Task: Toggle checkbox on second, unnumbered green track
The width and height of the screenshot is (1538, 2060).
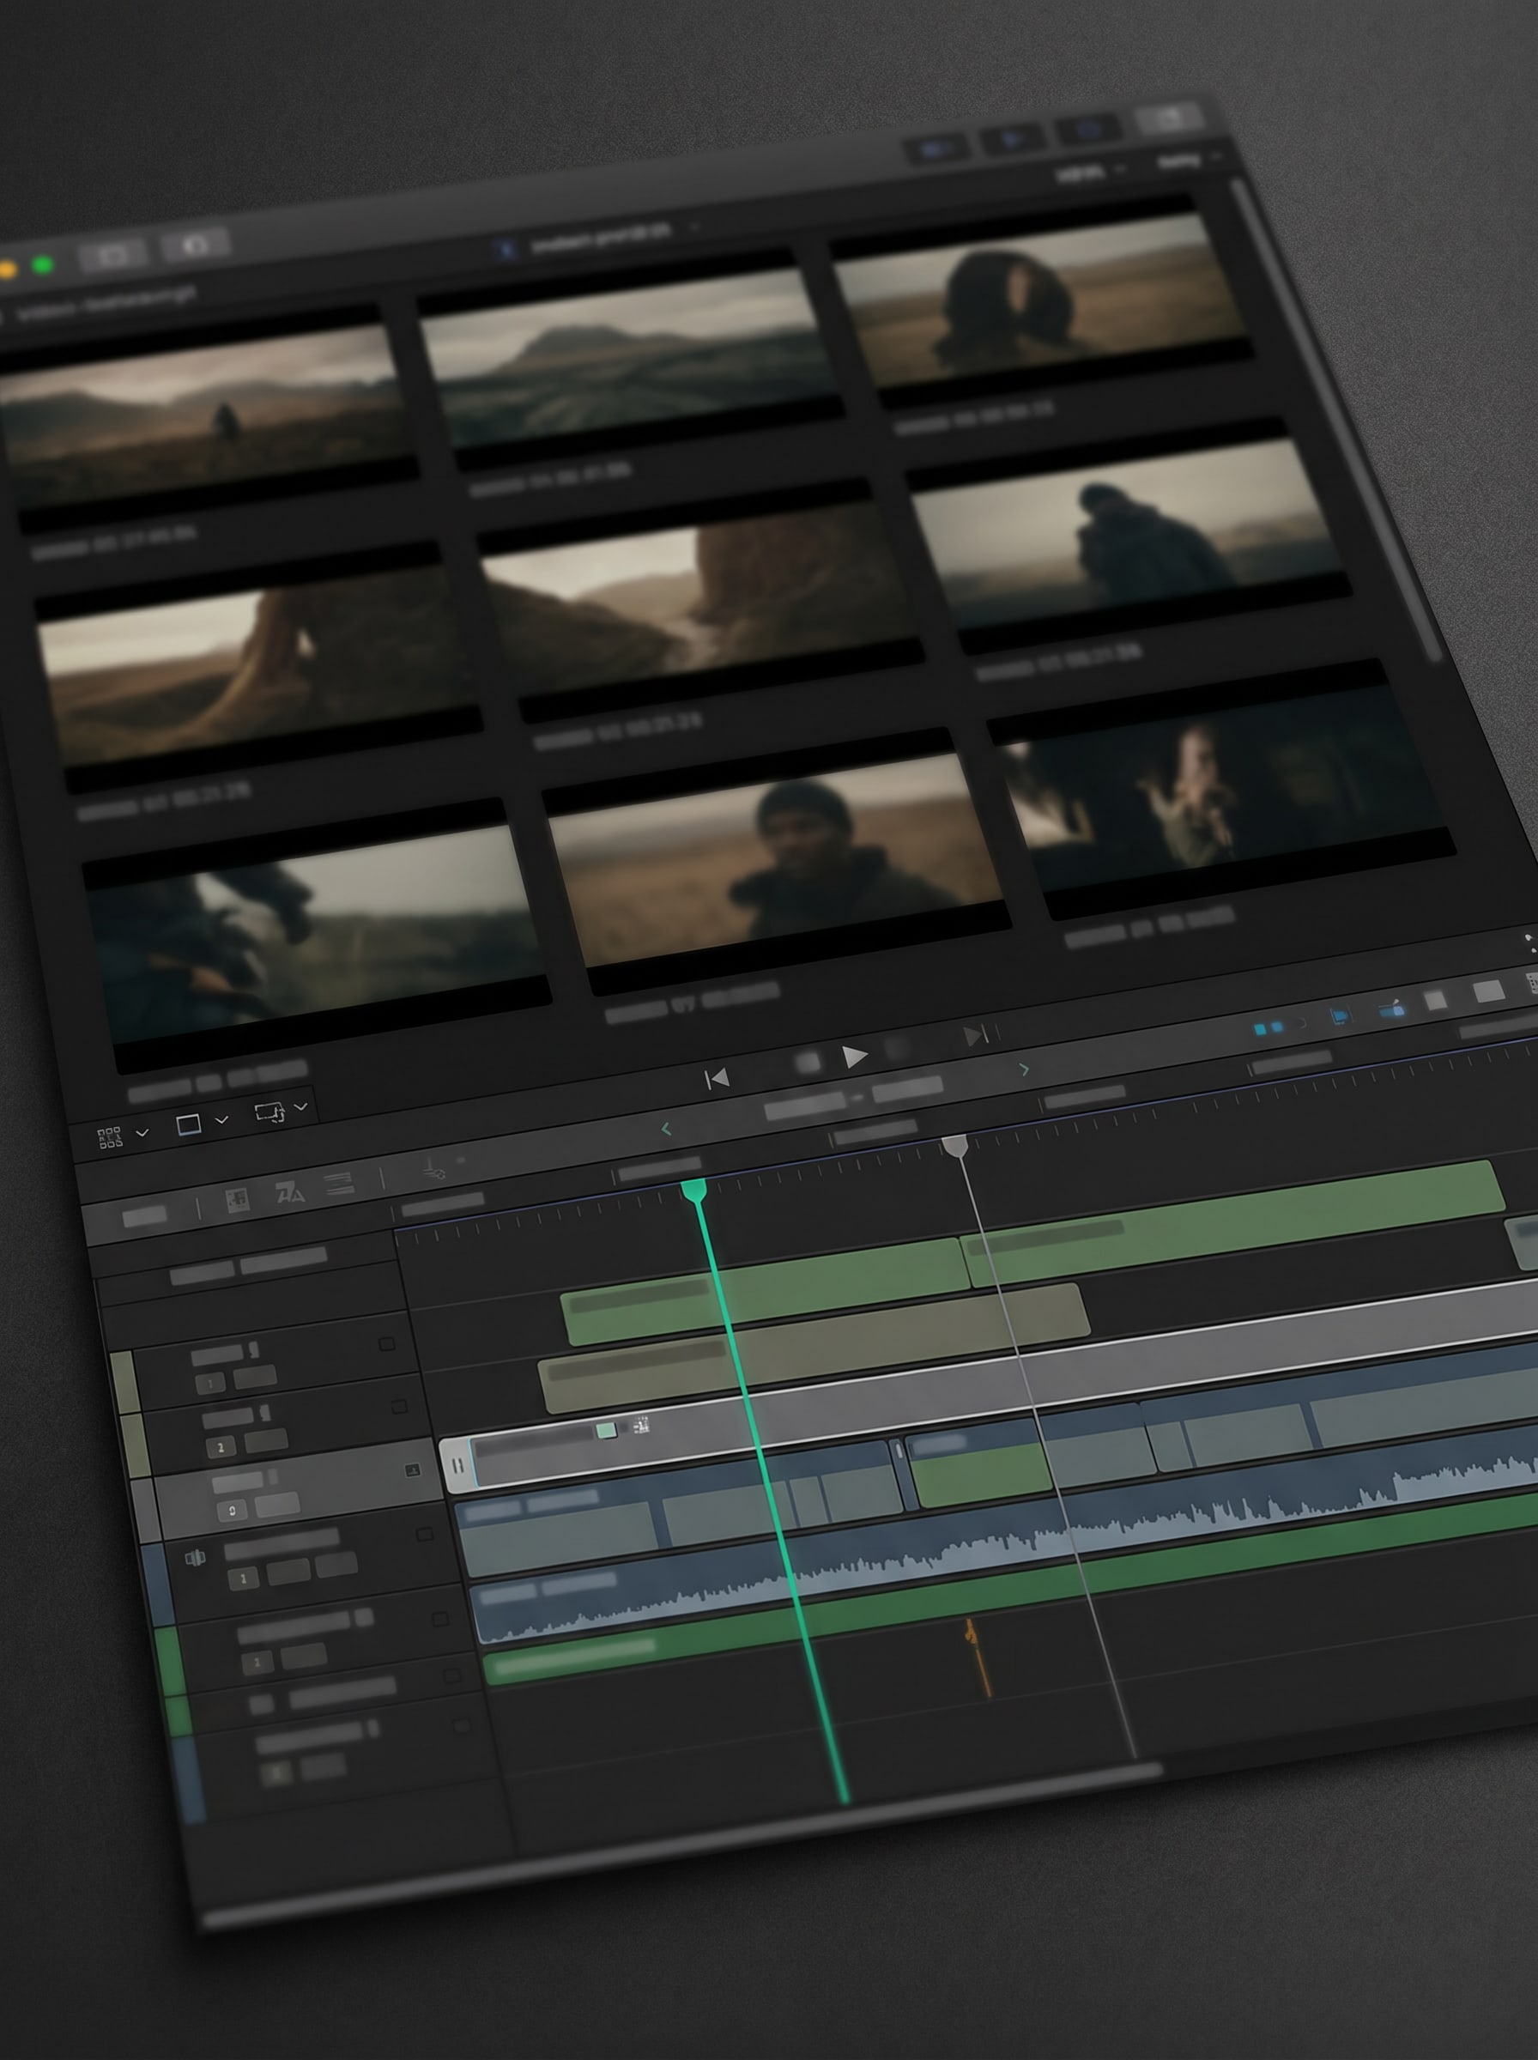Action: coord(451,1675)
